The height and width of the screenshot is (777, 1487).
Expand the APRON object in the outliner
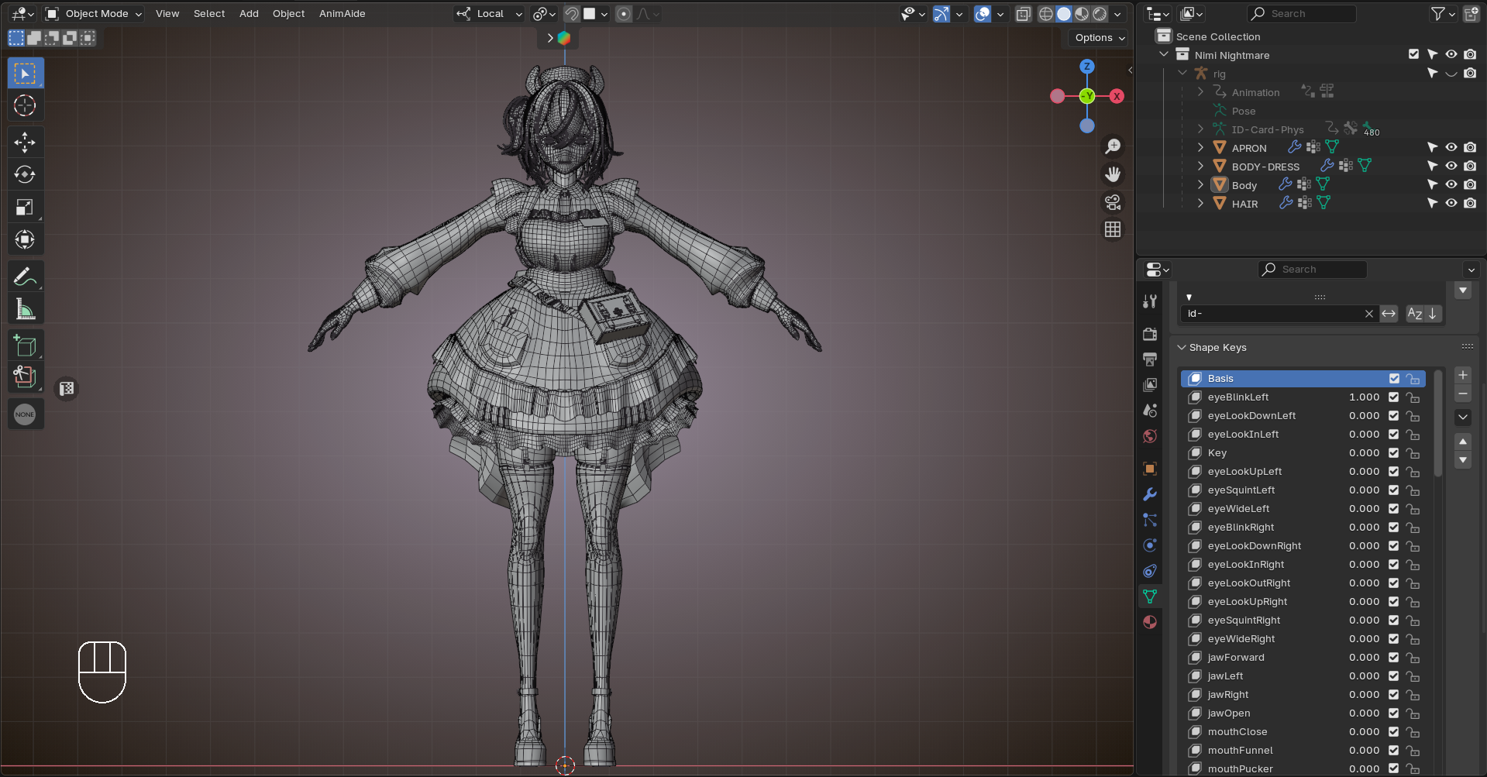coord(1200,147)
